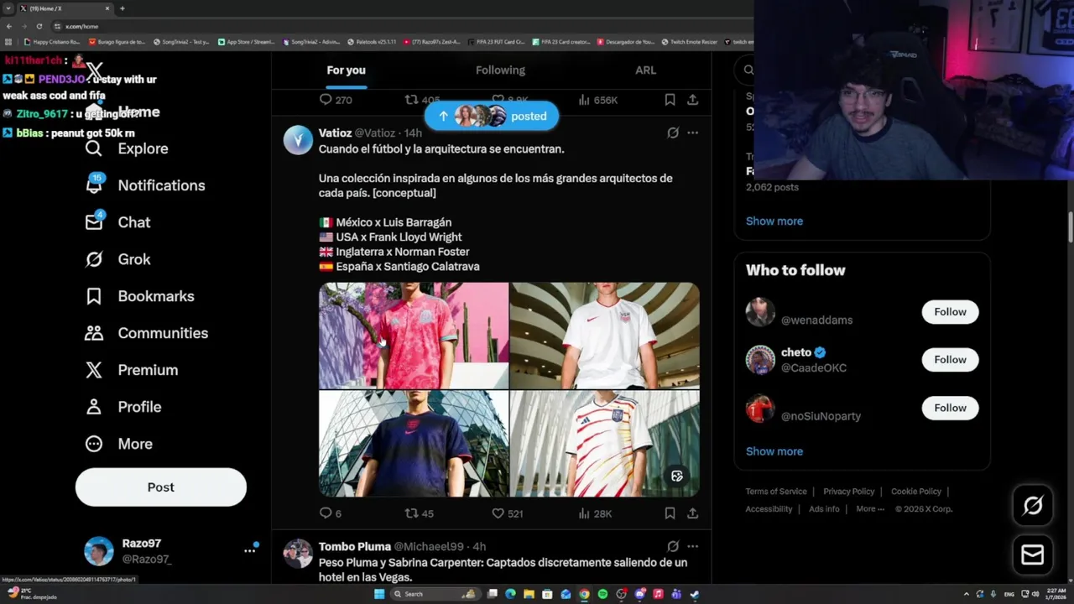
Task: Open the Cookie Policy link
Action: [916, 492]
